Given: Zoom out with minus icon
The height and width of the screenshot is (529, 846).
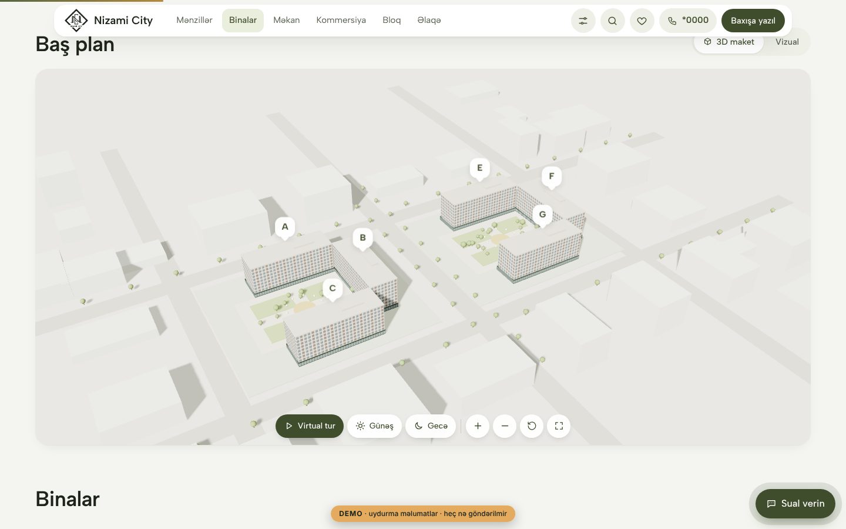Looking at the screenshot, I should (x=505, y=426).
